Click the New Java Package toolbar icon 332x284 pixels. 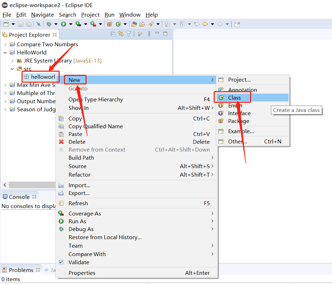coord(109,24)
